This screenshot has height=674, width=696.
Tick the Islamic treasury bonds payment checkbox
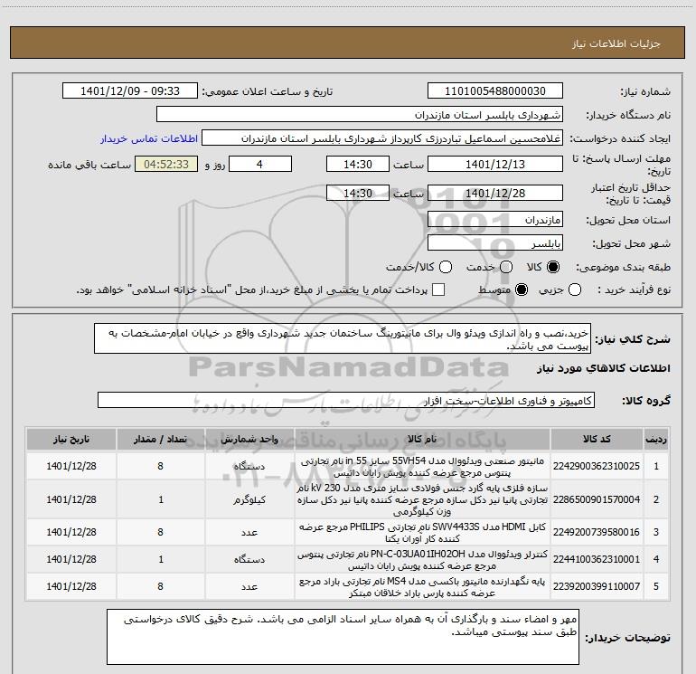[x=438, y=290]
